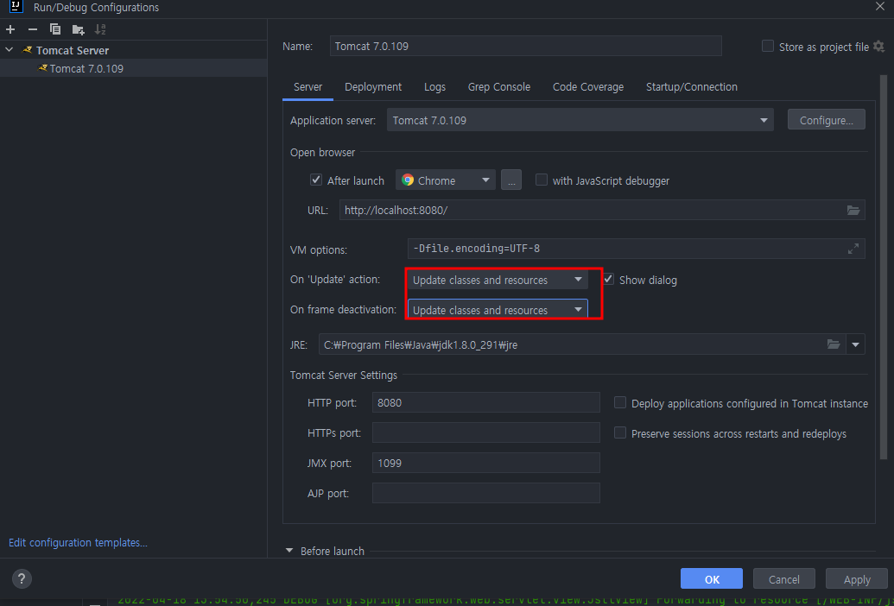
Task: Click the Apply button
Action: (857, 578)
